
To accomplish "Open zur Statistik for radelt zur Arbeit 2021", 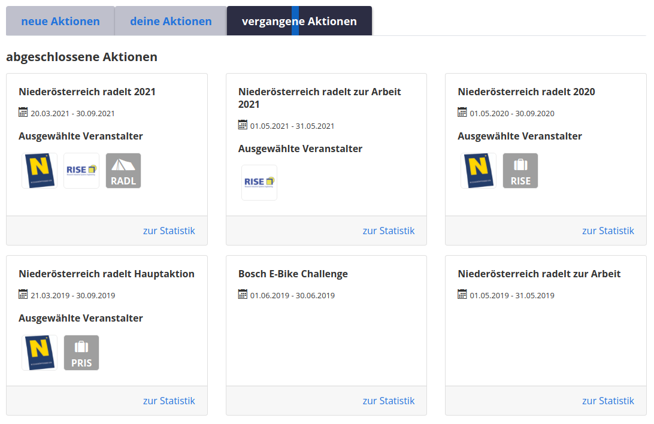I will (389, 231).
